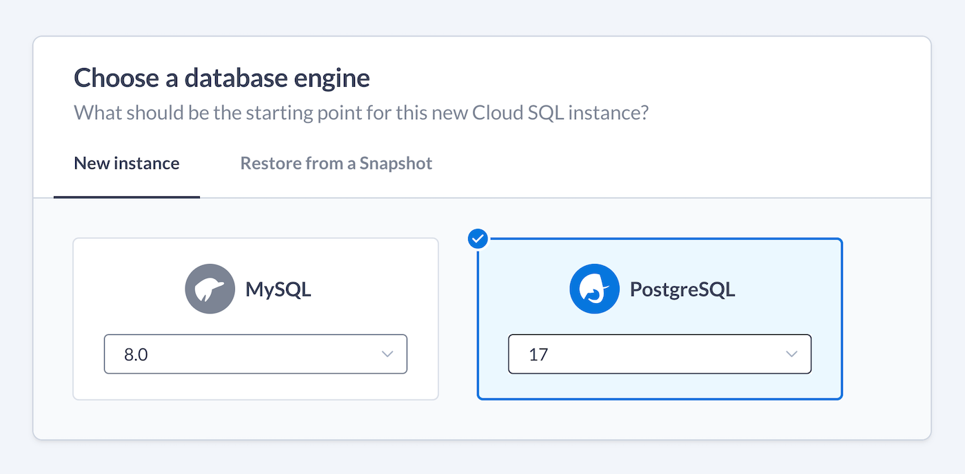Click the PostgreSQL label text

(x=682, y=289)
